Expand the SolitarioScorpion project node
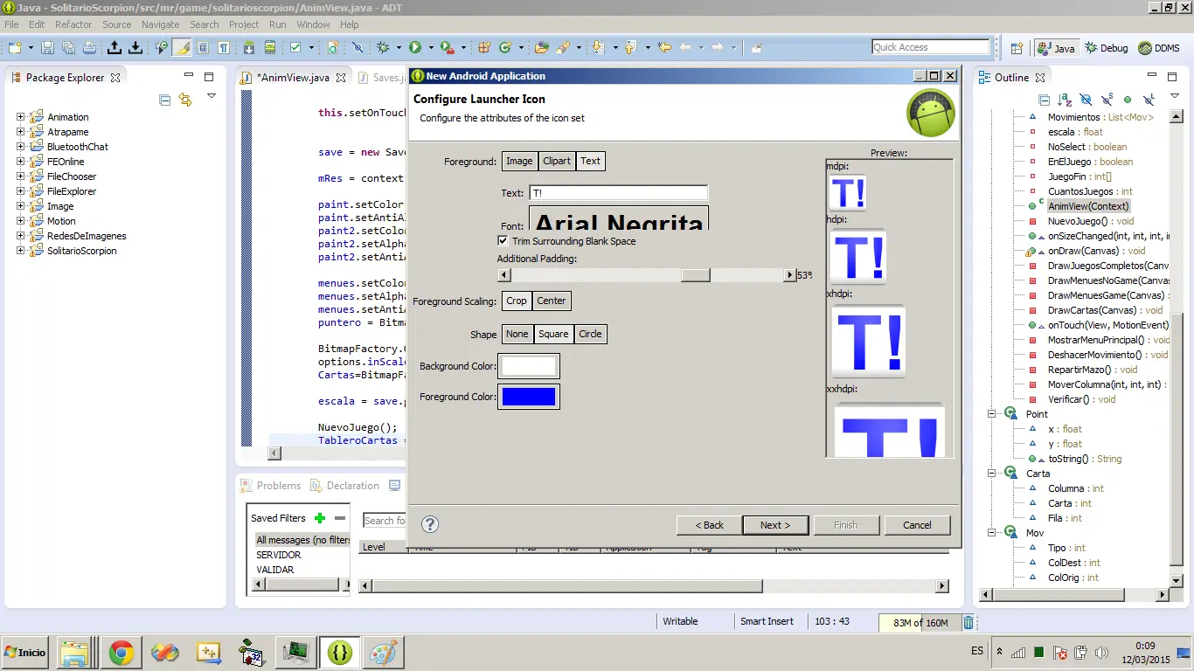 (x=20, y=251)
